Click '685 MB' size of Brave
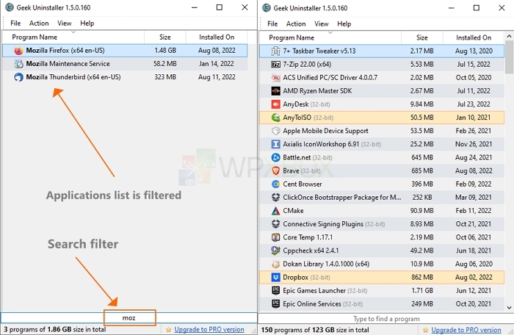The height and width of the screenshot is (335, 514). (x=422, y=170)
